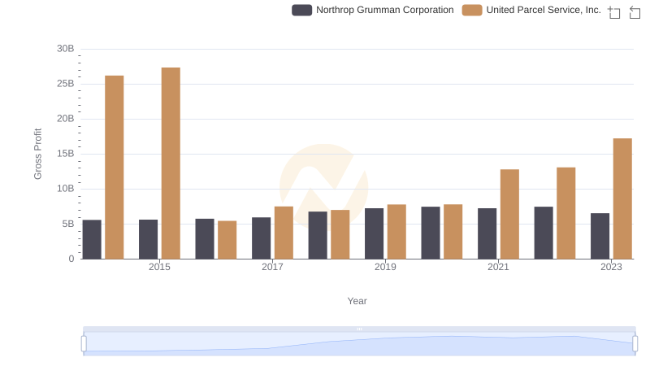The height and width of the screenshot is (375, 650).
Task: Toggle United Parcel Service, Inc. legend entry
Action: [531, 10]
